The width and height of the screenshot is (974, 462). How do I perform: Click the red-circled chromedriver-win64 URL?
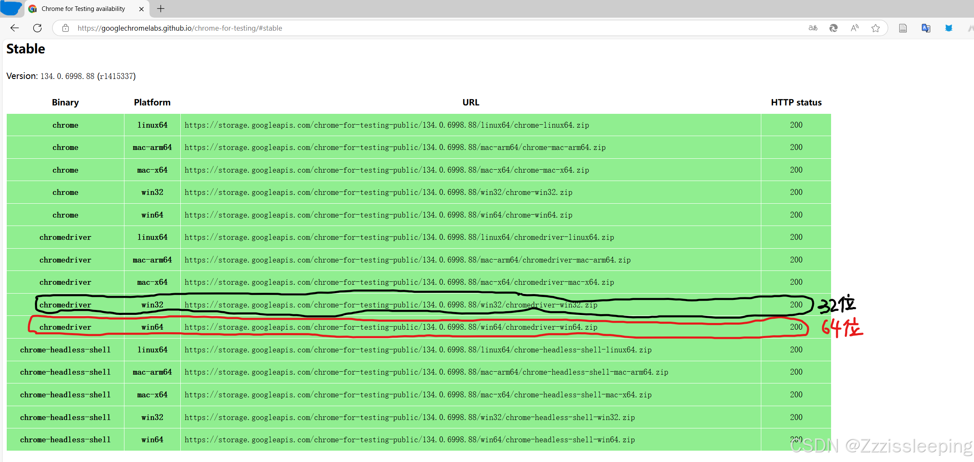[391, 327]
